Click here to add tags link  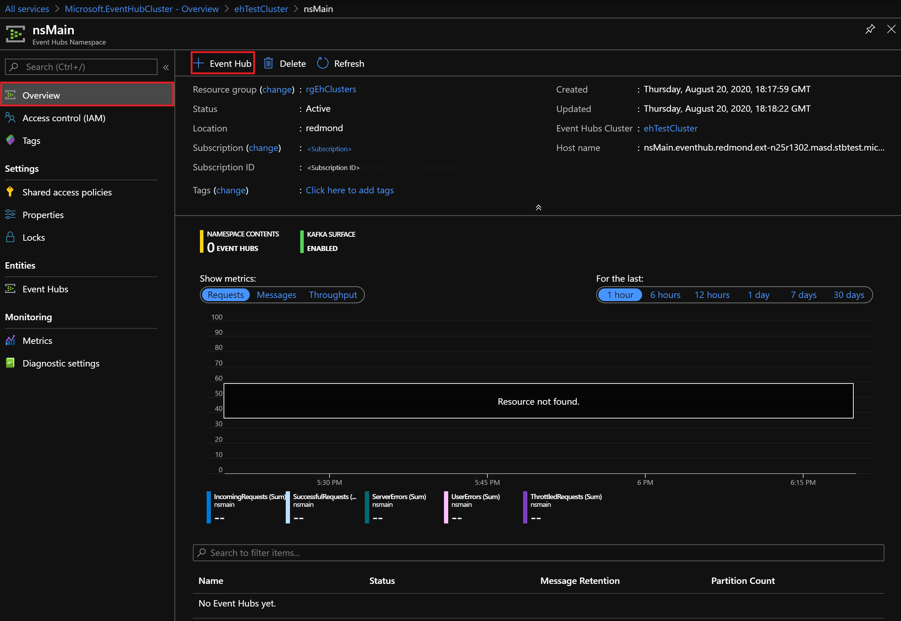[x=349, y=190]
